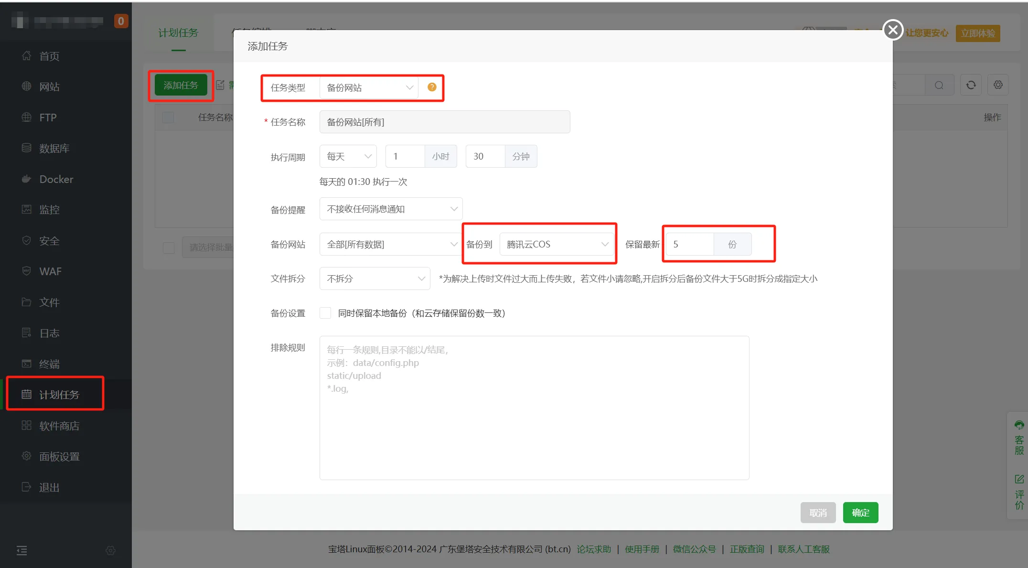
Task: Click the 操作 column header
Action: coord(992,118)
